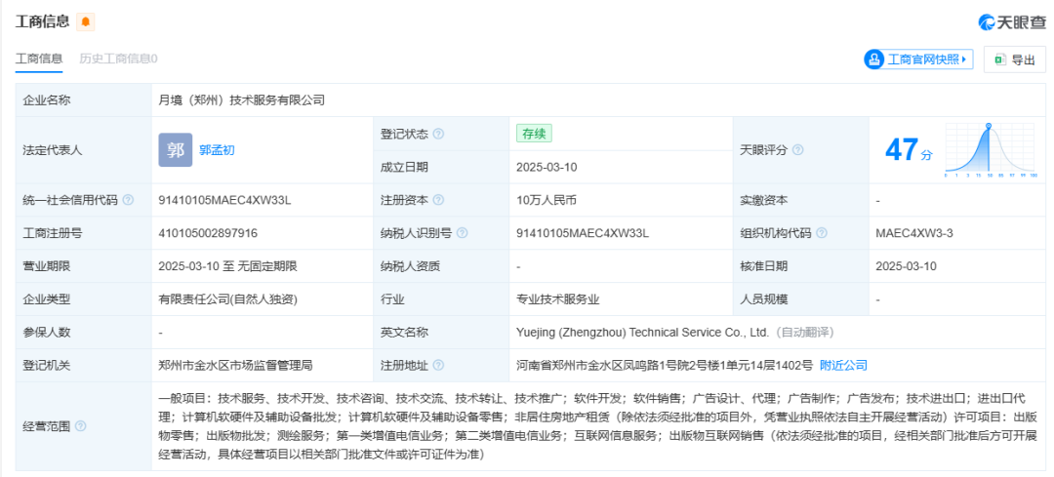1054x477 pixels.
Task: Click help icon beside 统一社会信用代码
Action: [x=128, y=200]
